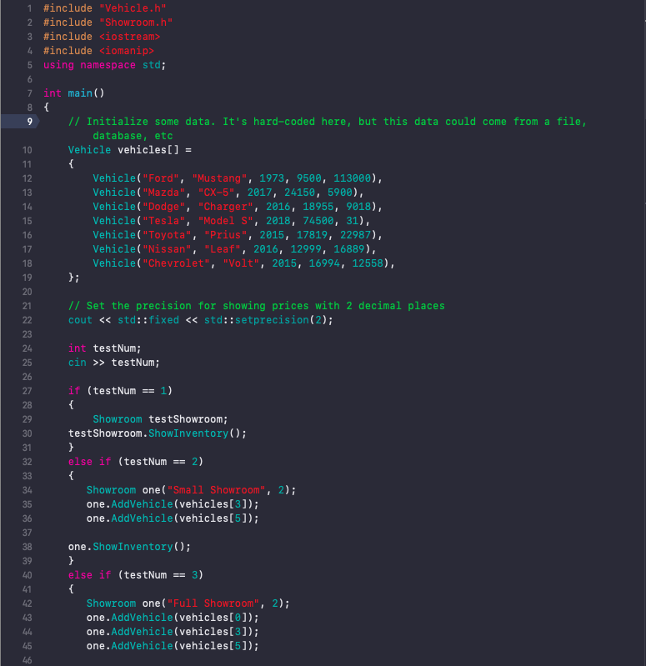This screenshot has width=646, height=666.
Task: Click the "Volt" string literal
Action: coord(241,263)
